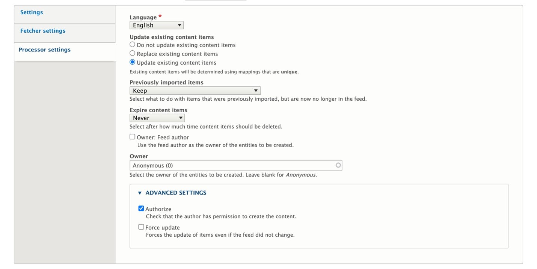Viewport: 537px width, 269px height.
Task: Click the 'Previously imported items' label
Action: (166, 82)
